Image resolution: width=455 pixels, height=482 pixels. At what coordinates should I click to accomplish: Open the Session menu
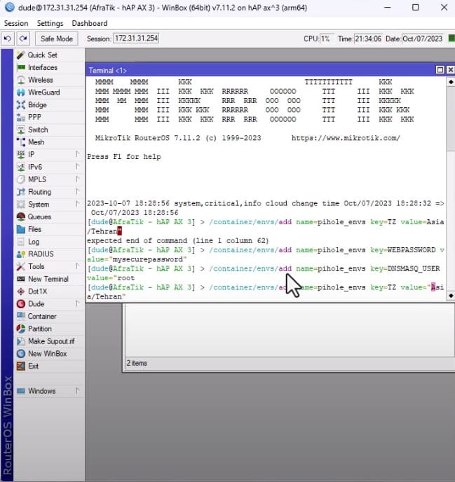(16, 23)
